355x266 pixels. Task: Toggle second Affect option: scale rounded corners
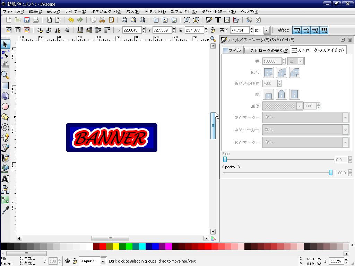click(x=306, y=30)
